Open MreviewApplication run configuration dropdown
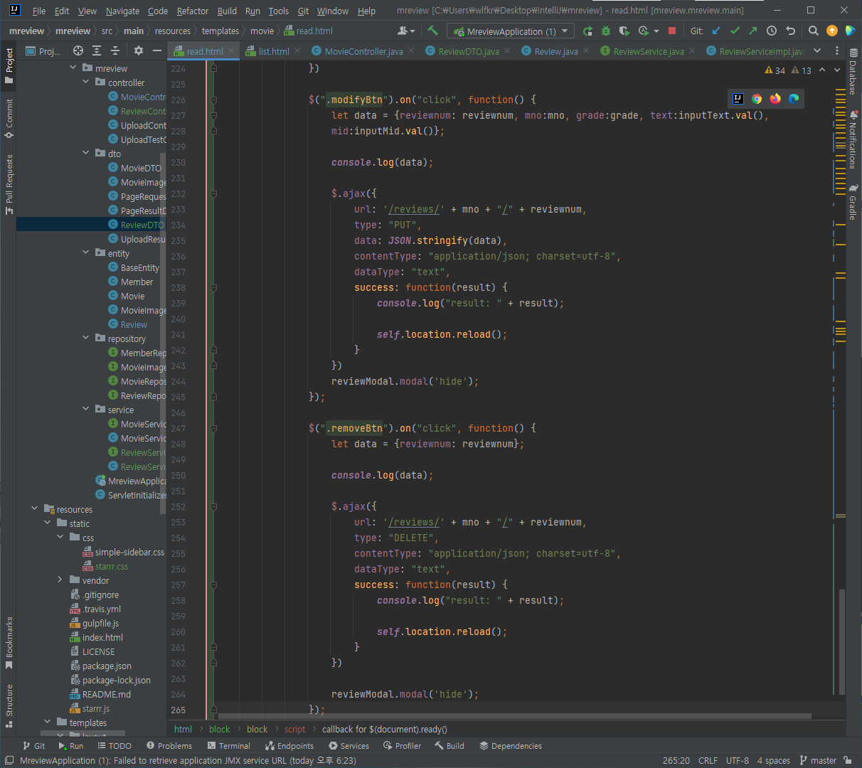 (510, 31)
